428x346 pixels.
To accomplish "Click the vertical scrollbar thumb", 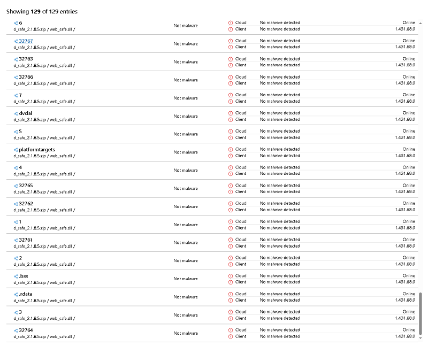I will pyautogui.click(x=421, y=313).
